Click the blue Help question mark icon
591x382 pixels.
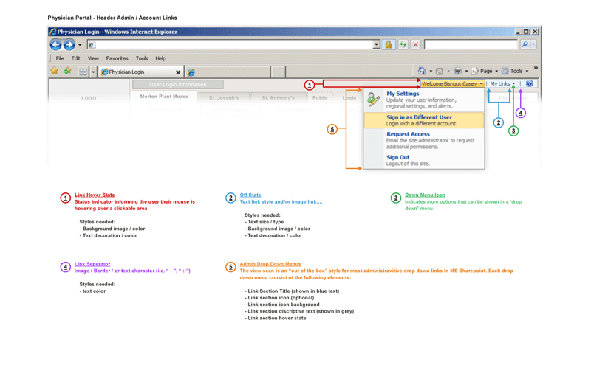[x=529, y=83]
